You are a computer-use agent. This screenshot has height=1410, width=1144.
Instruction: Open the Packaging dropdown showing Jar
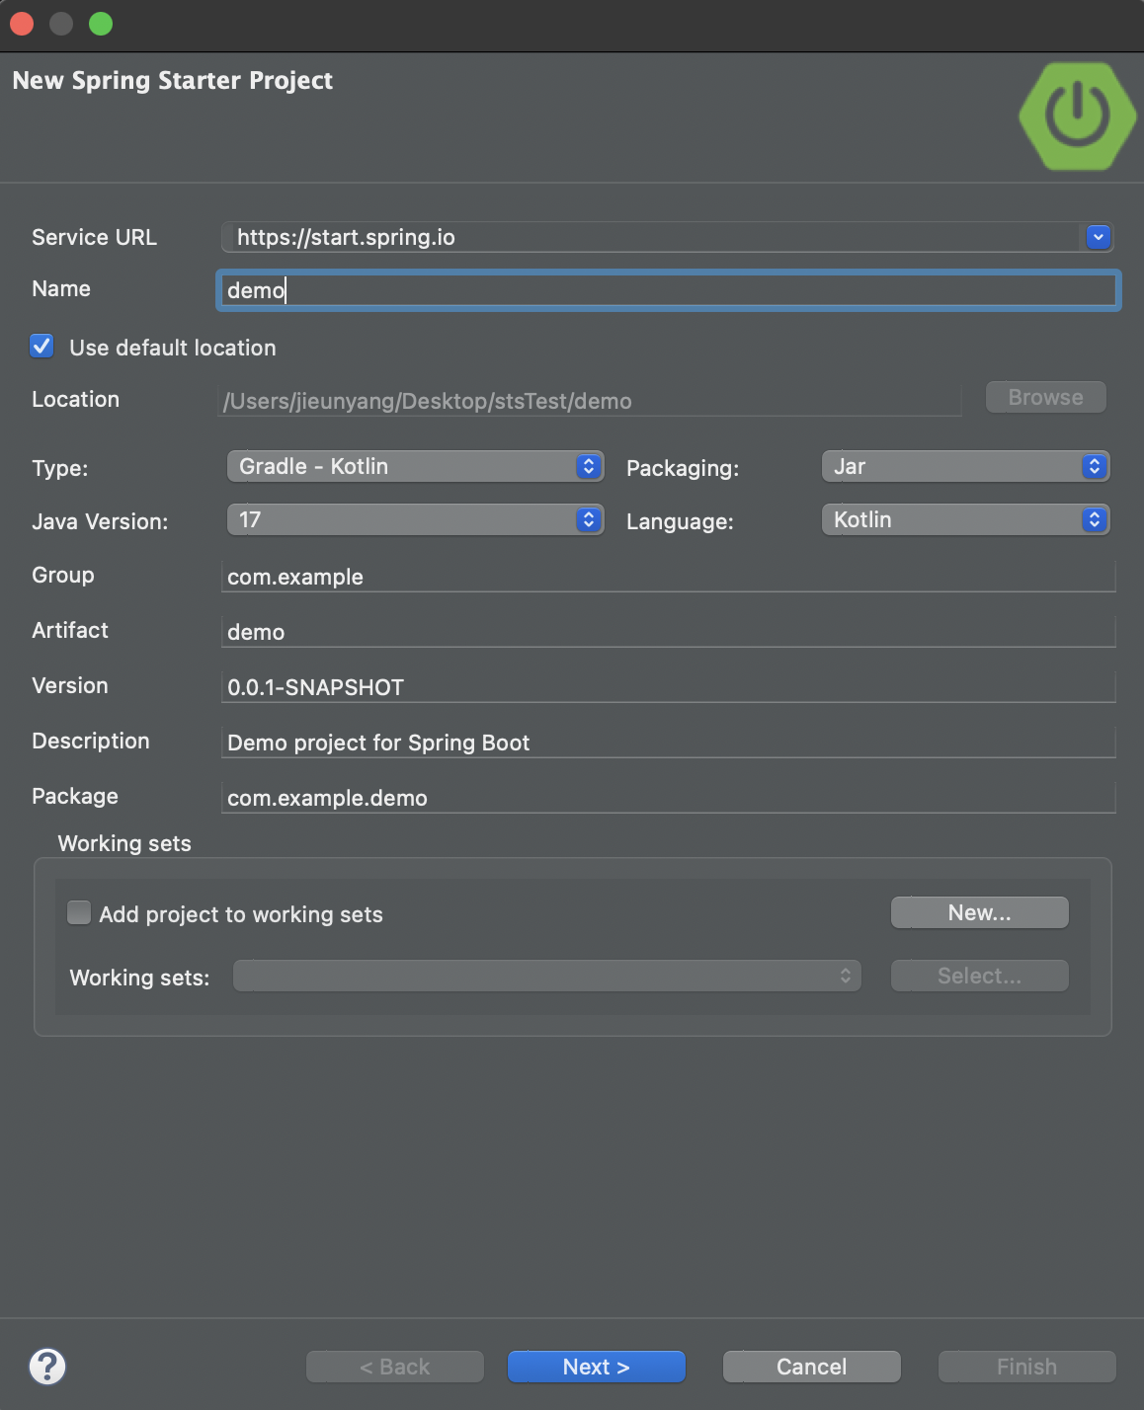(965, 466)
